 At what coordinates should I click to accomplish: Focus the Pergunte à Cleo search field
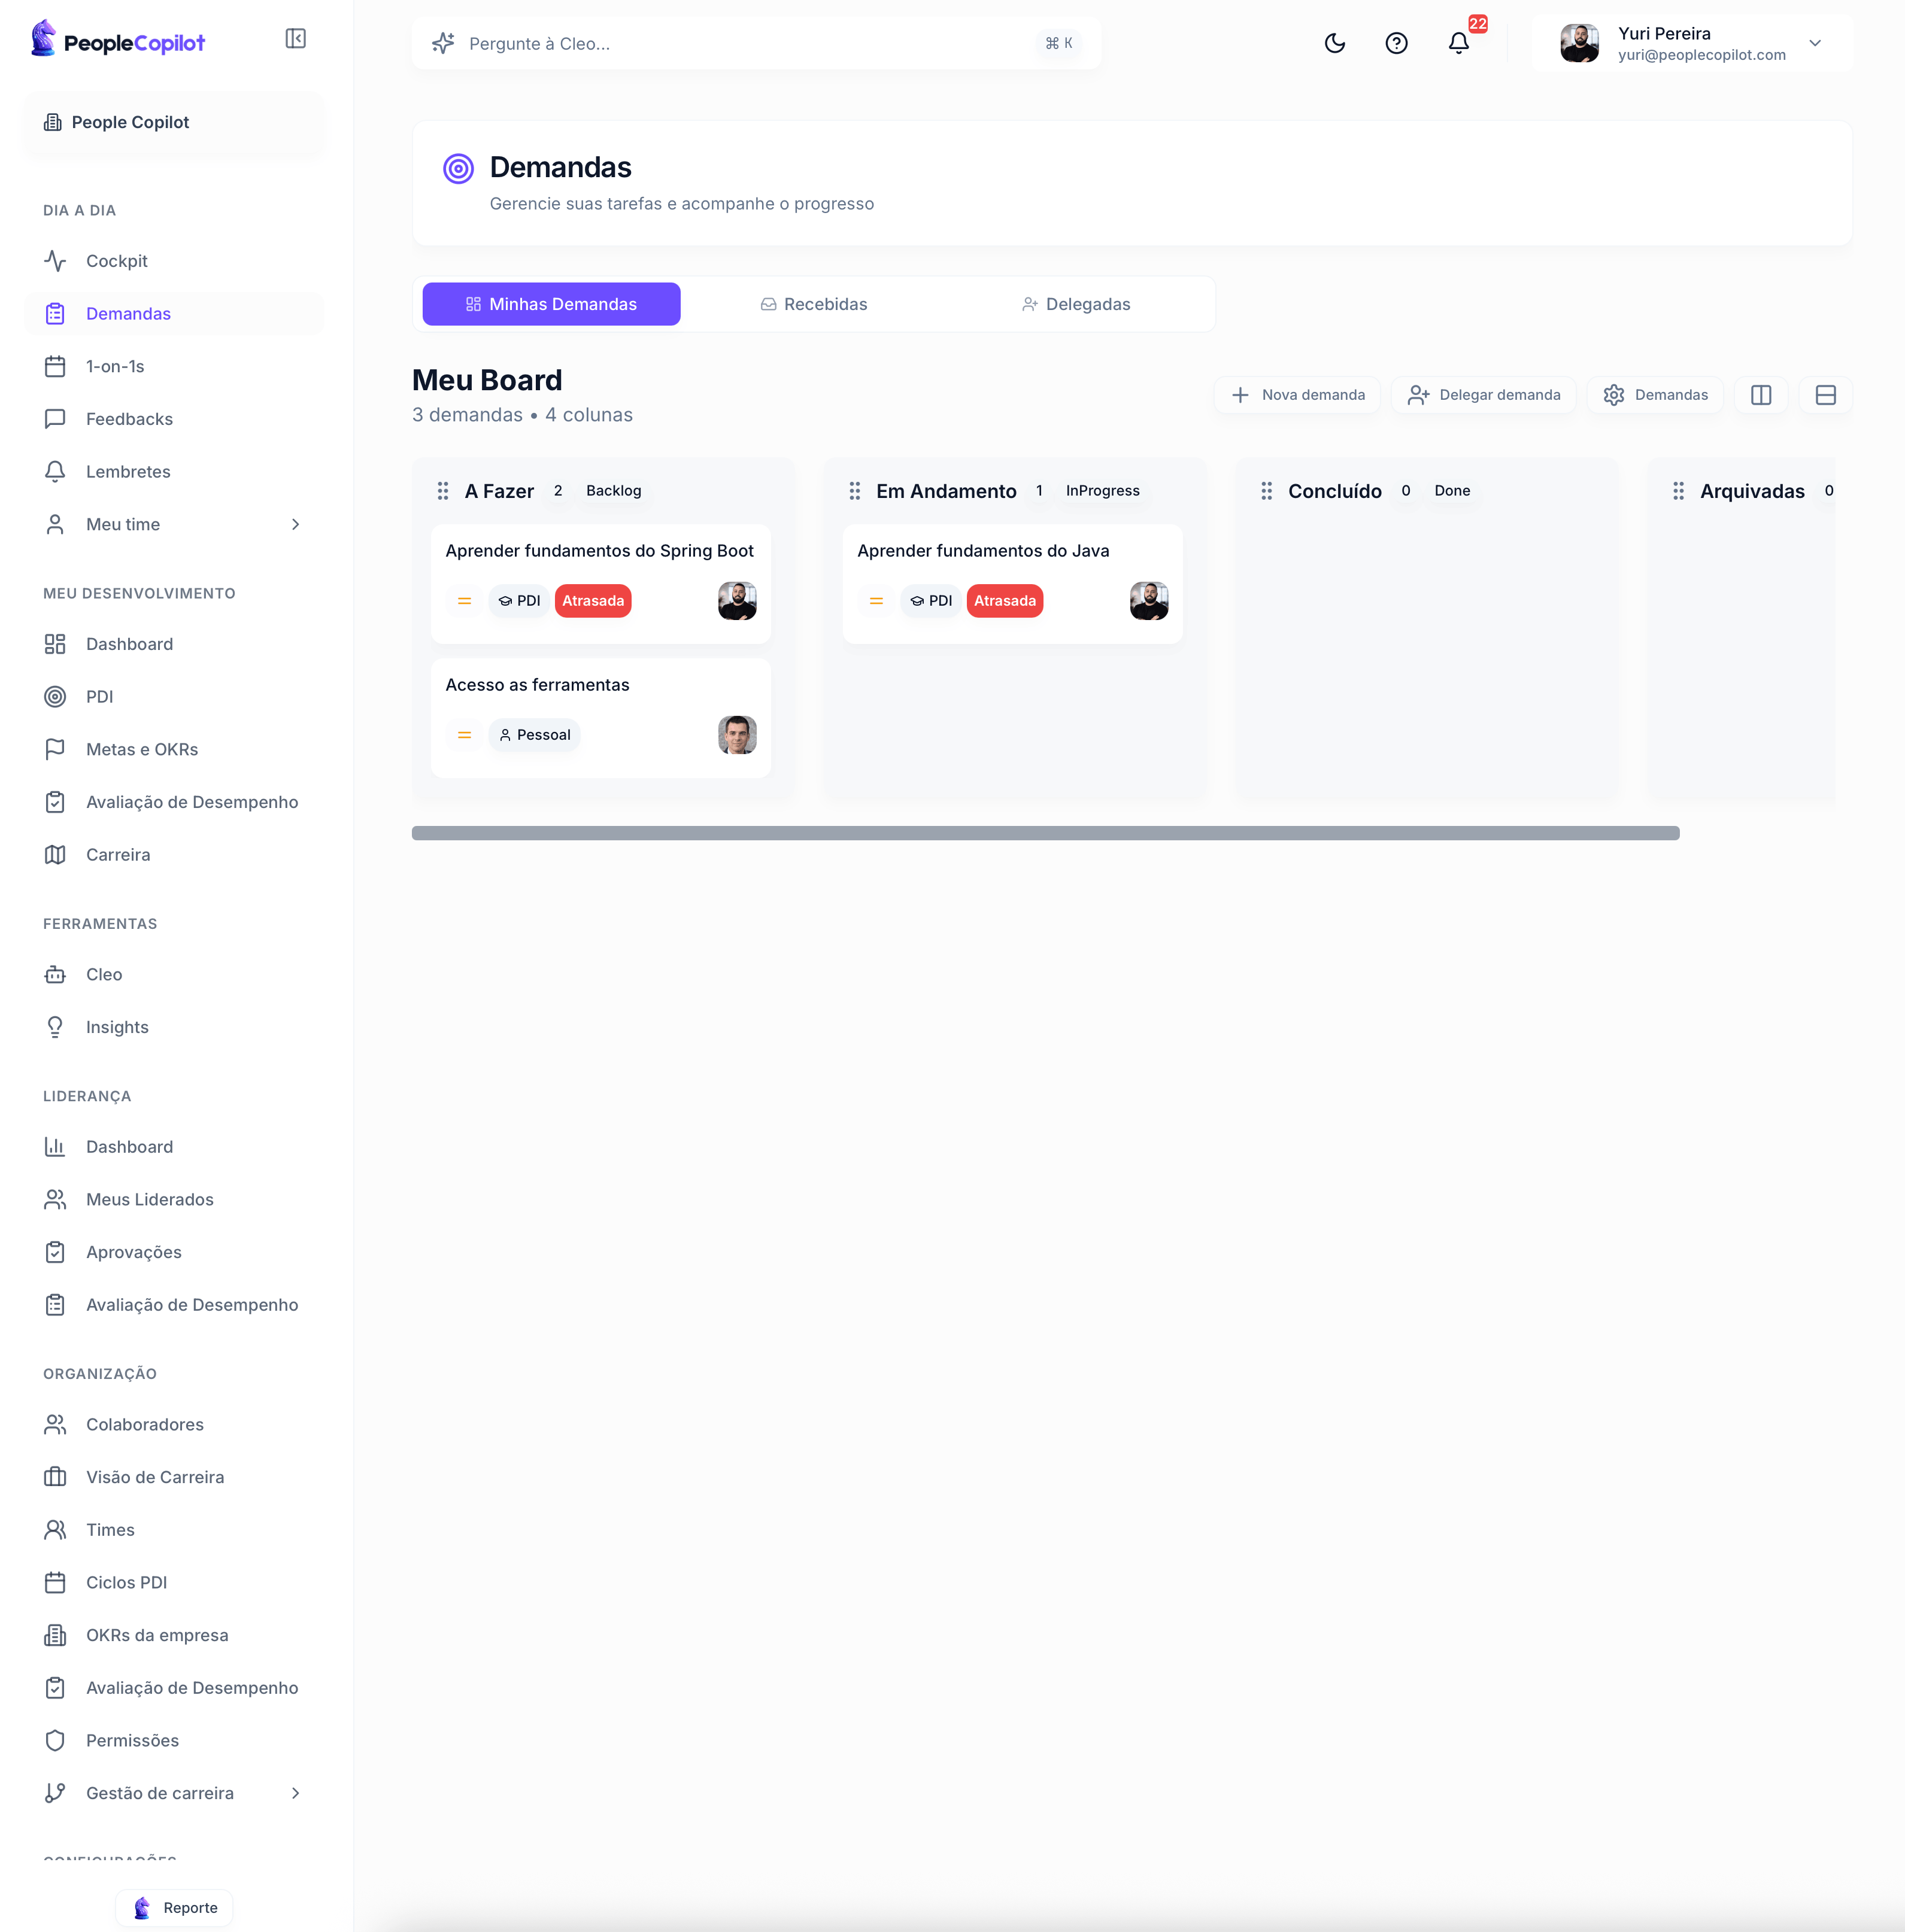click(x=756, y=43)
